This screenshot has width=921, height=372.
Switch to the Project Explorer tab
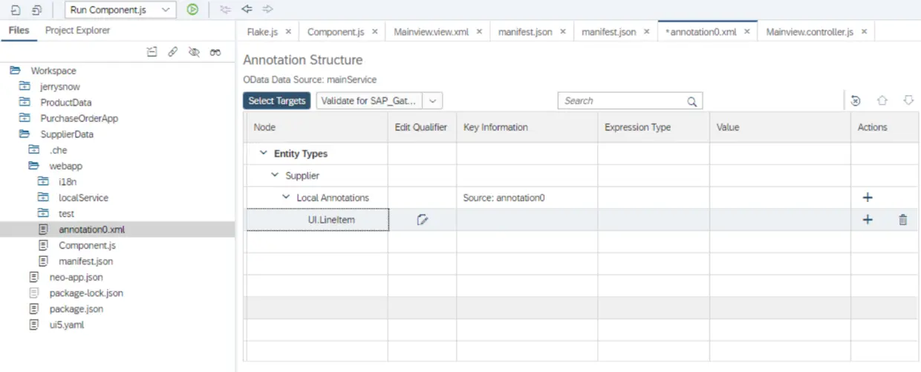point(77,30)
